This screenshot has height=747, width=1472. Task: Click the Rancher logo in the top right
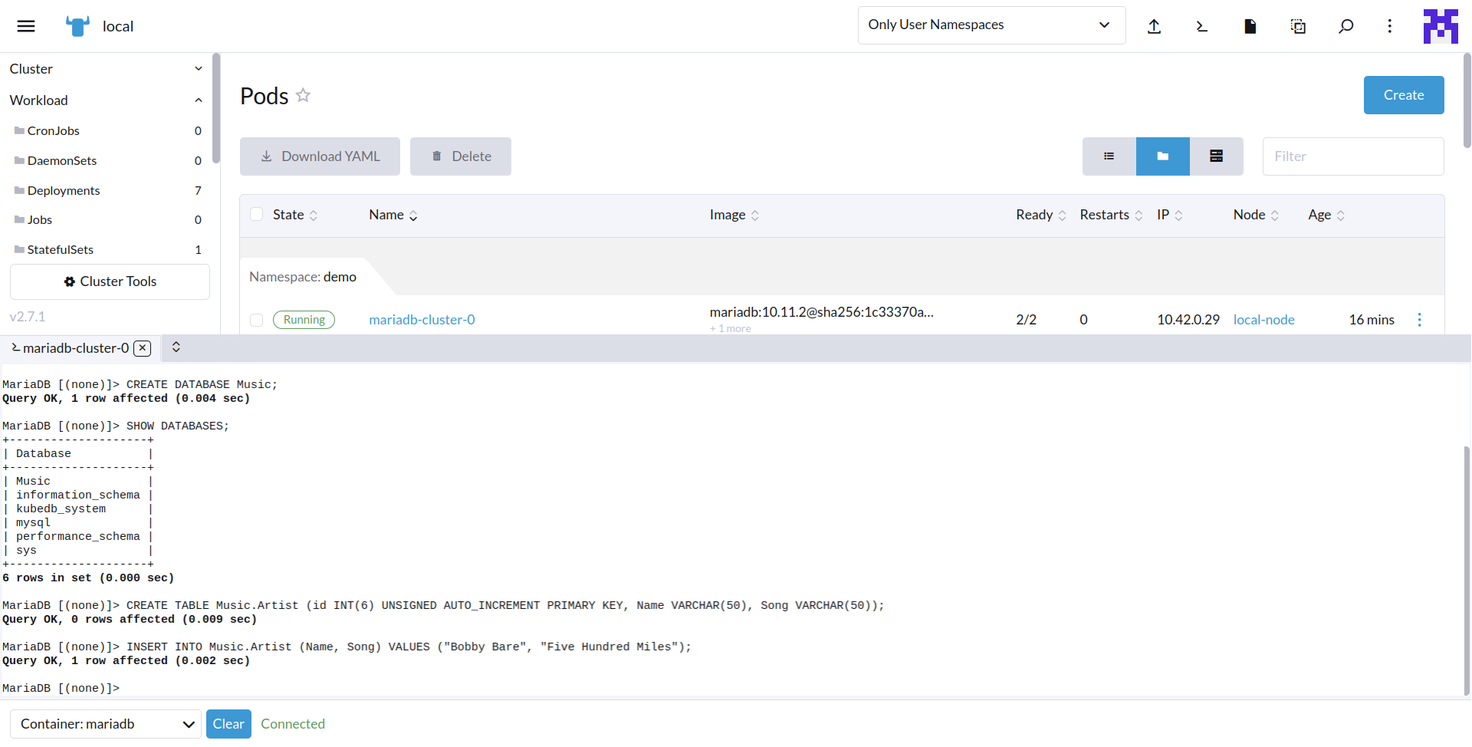1441,25
